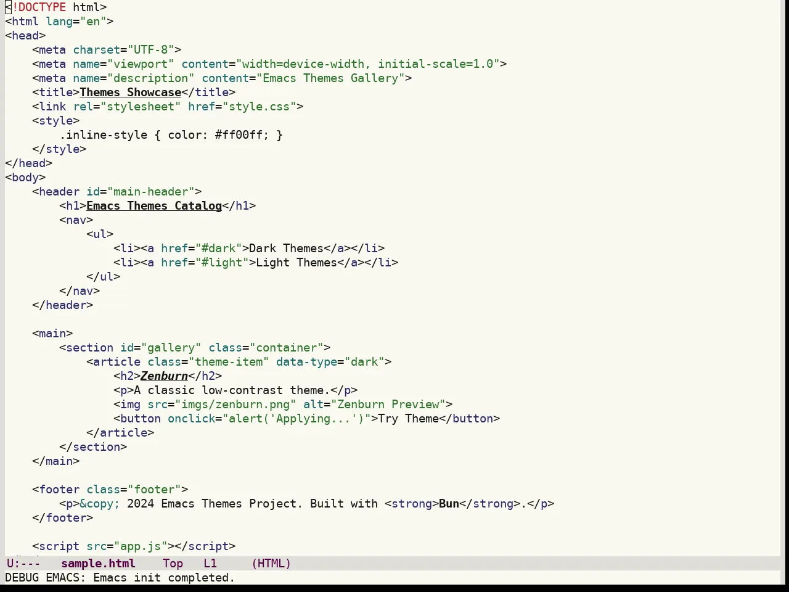The image size is (789, 592).
Task: Click the closing </footer> tag
Action: click(x=63, y=518)
